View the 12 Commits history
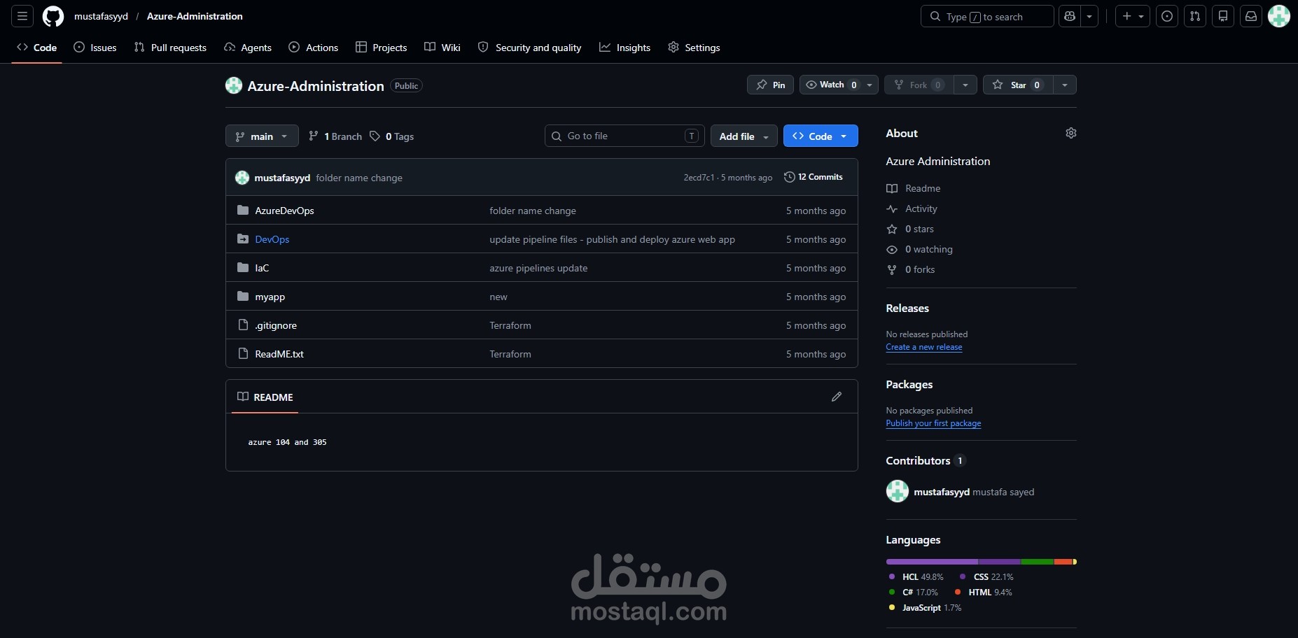 [814, 177]
